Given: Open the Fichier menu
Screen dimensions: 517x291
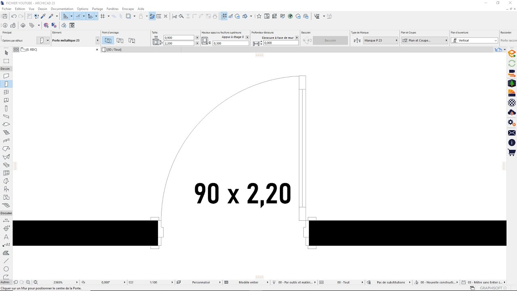Looking at the screenshot, I should (6, 8).
